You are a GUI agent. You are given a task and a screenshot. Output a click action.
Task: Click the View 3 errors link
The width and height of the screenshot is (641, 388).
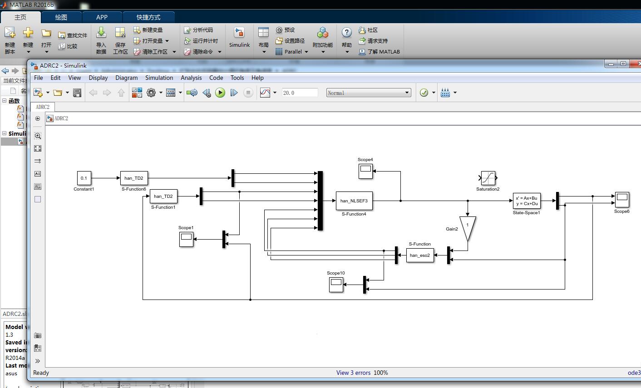[x=353, y=373]
